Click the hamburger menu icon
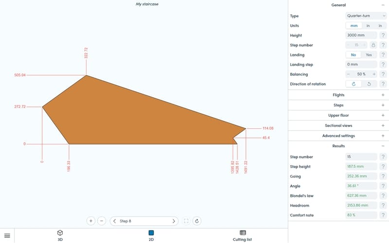 [x=7, y=236]
